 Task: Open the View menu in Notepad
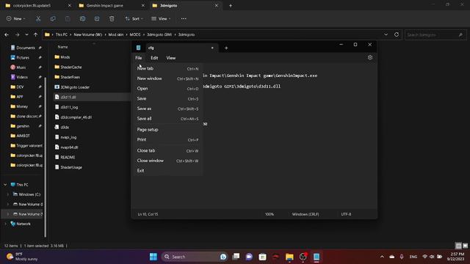click(171, 58)
